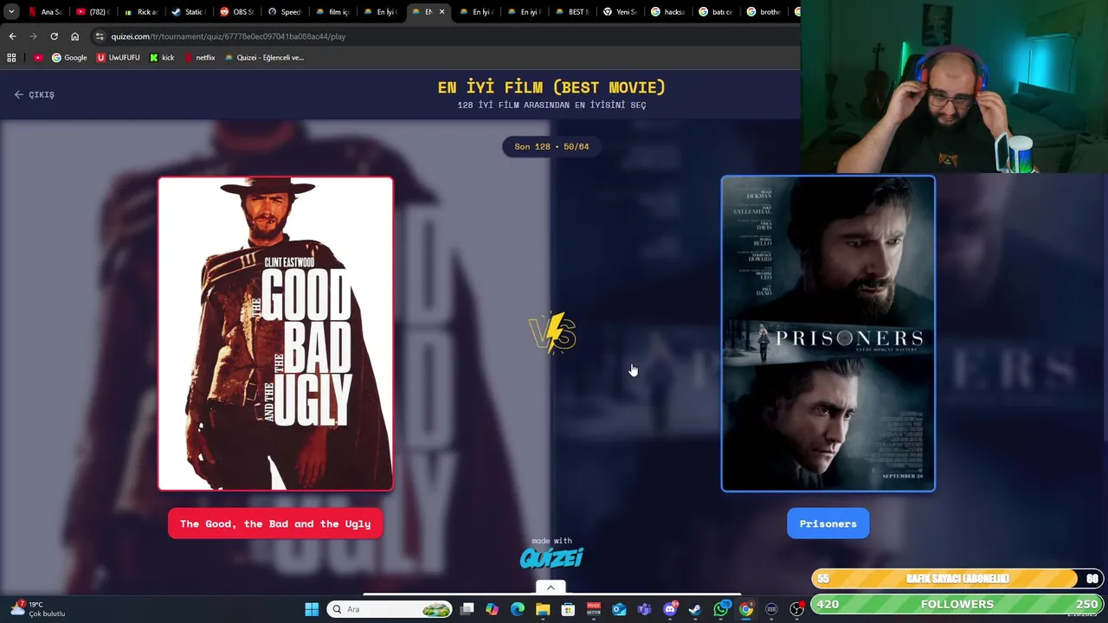
Task: Switch to the 'BEST M' tab
Action: pyautogui.click(x=571, y=12)
